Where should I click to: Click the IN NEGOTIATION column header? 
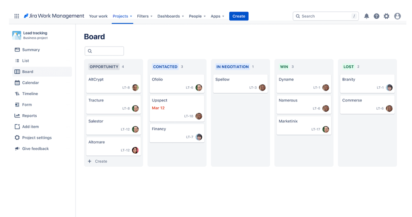232,67
